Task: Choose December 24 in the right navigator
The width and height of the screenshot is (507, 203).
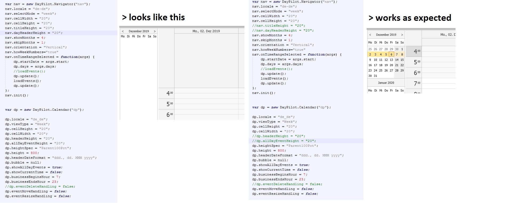Action: pyautogui.click(x=375, y=70)
